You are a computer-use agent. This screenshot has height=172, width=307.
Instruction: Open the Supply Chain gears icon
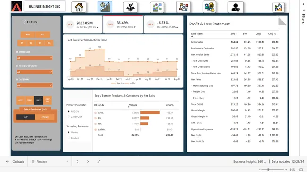coord(183,7)
